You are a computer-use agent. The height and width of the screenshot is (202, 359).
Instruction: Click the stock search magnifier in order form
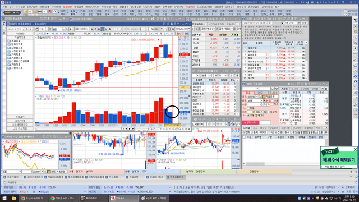pyautogui.click(x=260, y=97)
